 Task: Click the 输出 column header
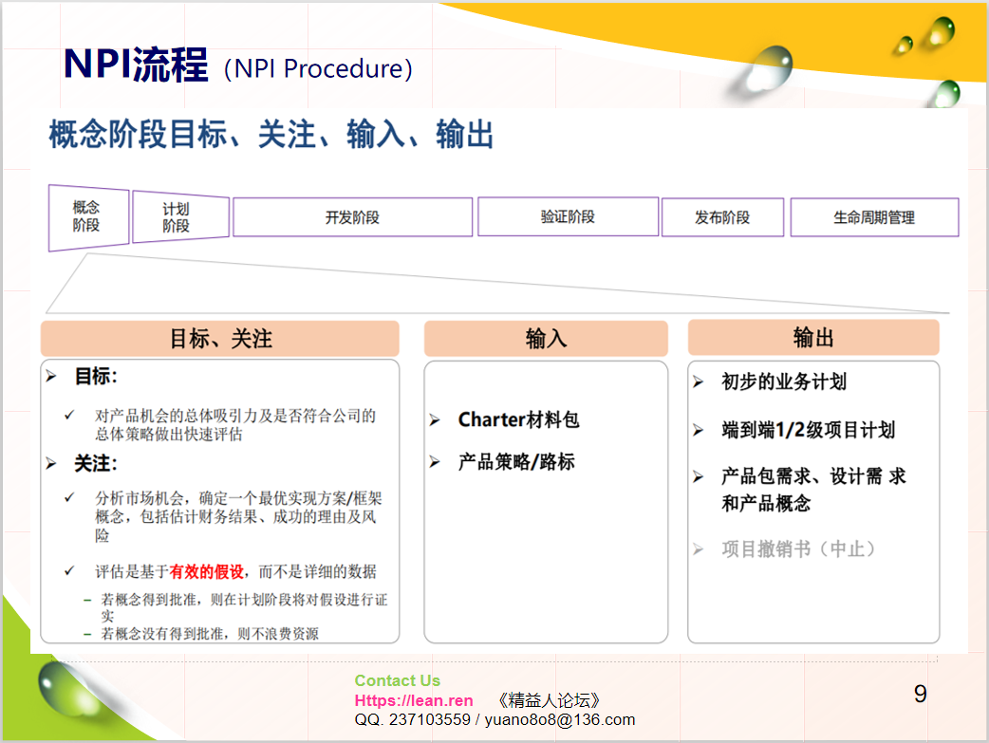[813, 338]
